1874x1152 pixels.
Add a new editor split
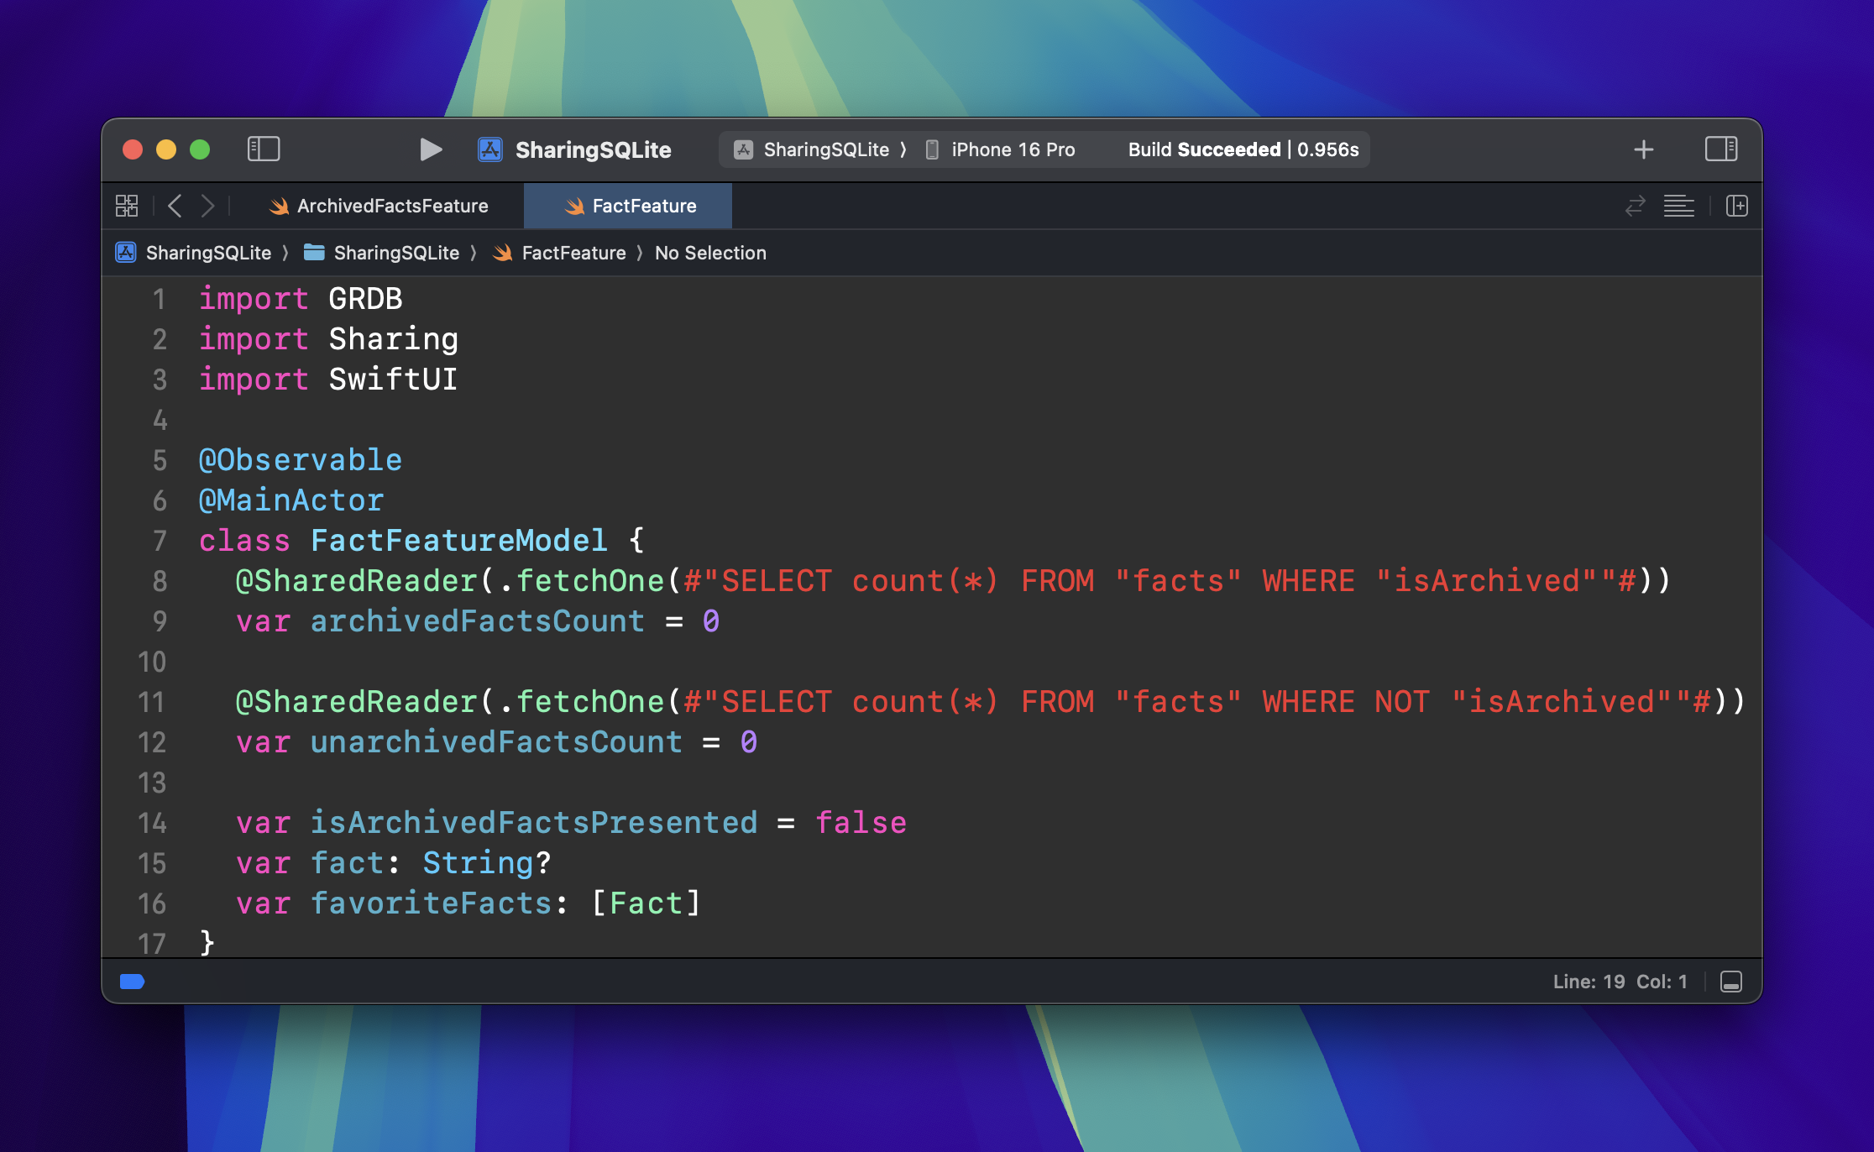point(1737,206)
